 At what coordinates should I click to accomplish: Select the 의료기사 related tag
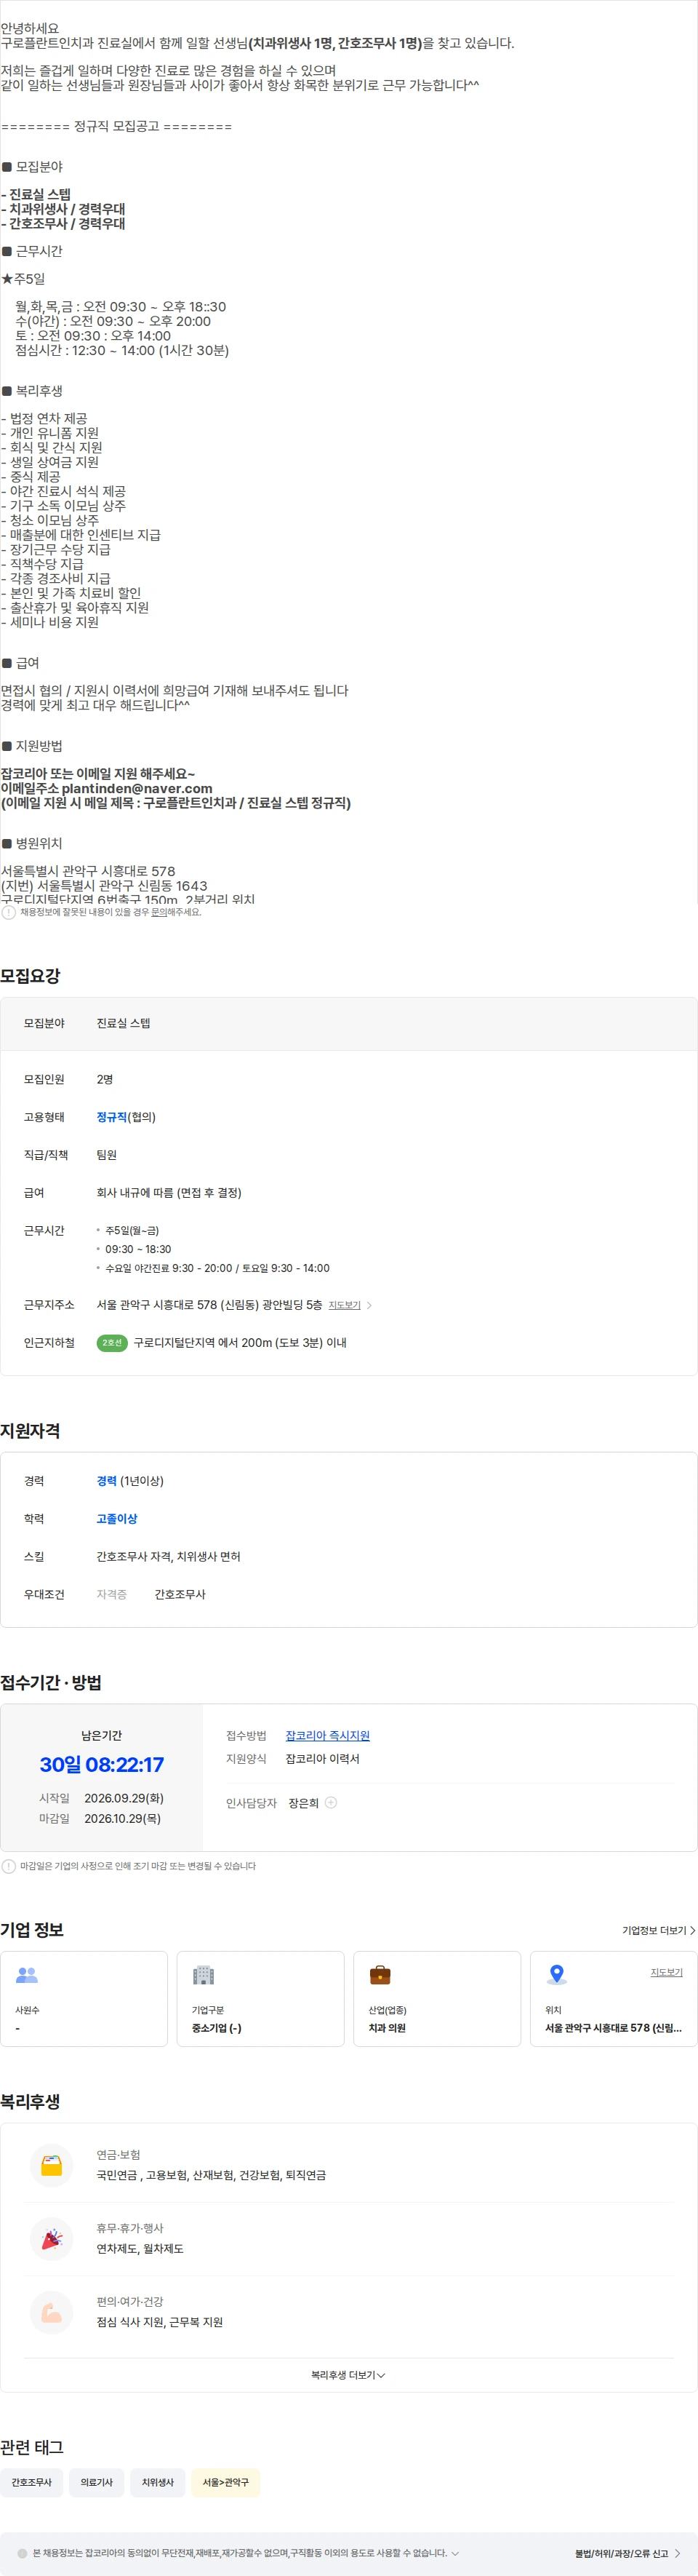97,2482
